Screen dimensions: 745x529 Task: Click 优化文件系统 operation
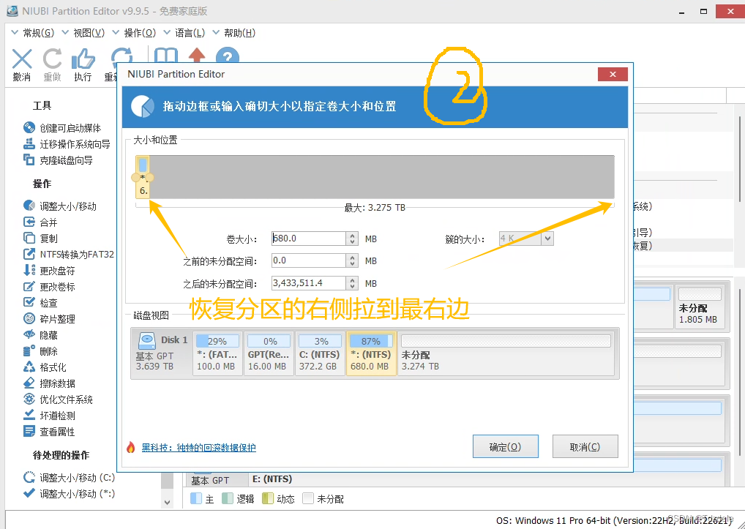58,399
